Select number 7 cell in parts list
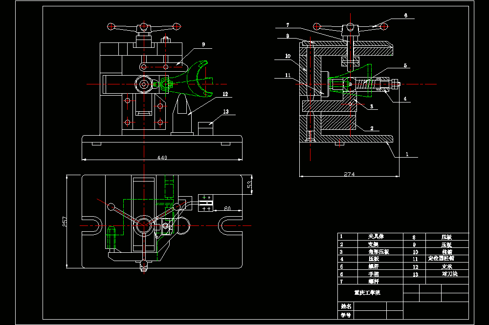Screen dimensions: 489x325 [x=347, y=281]
